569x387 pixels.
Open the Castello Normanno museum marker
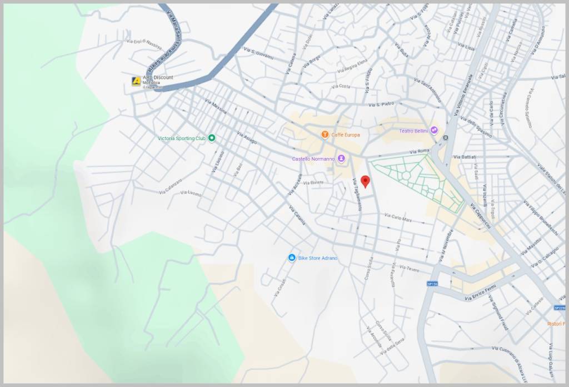coord(341,158)
